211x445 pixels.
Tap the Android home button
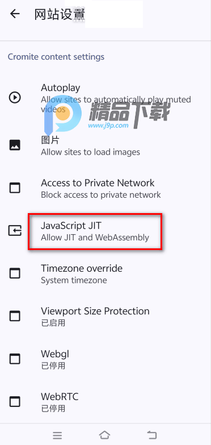(104, 435)
